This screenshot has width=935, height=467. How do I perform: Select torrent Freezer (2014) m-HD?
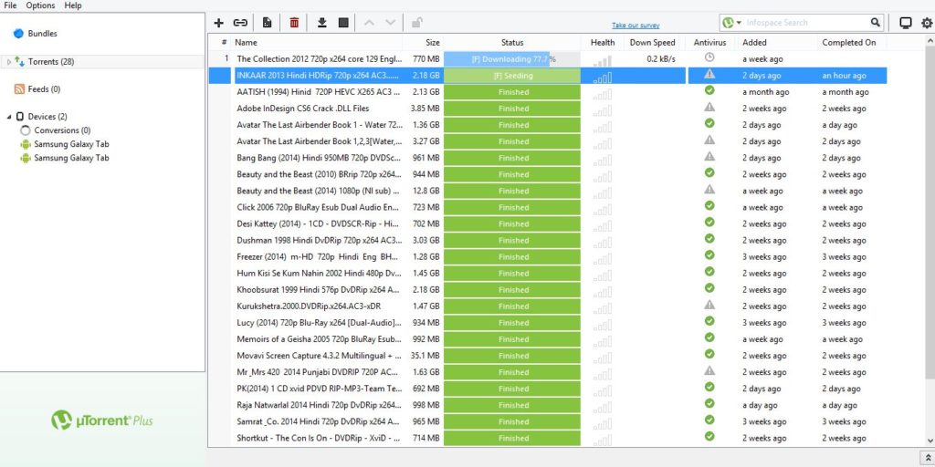point(317,256)
